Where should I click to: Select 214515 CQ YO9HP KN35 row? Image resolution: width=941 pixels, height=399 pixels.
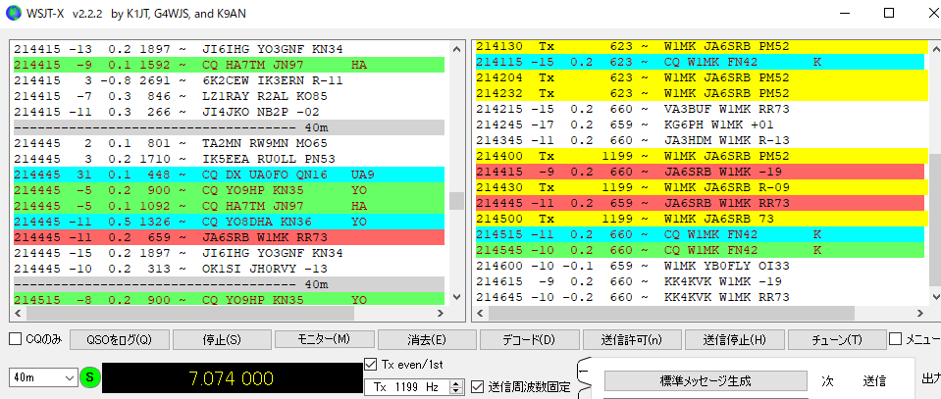point(229,298)
